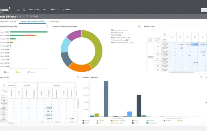Click the 268 K cell in lateness table
The width and height of the screenshot is (207, 138).
72,119
